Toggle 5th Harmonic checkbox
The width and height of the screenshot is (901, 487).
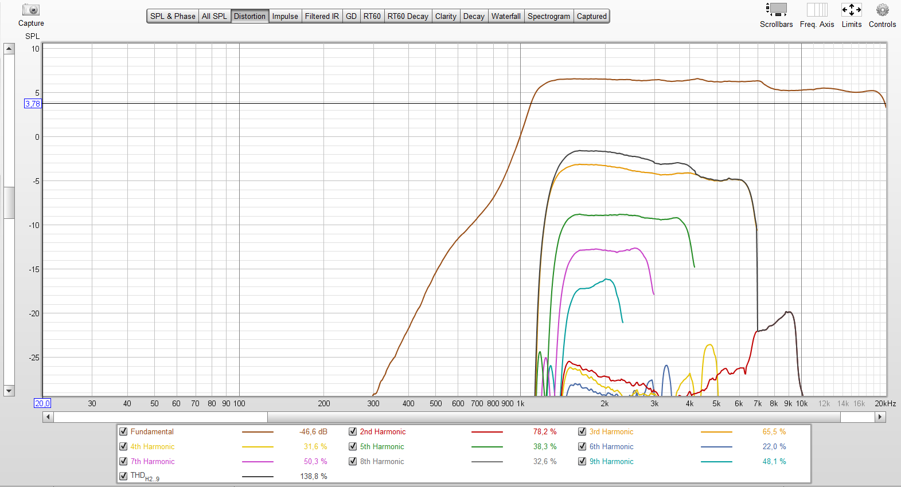pyautogui.click(x=353, y=446)
